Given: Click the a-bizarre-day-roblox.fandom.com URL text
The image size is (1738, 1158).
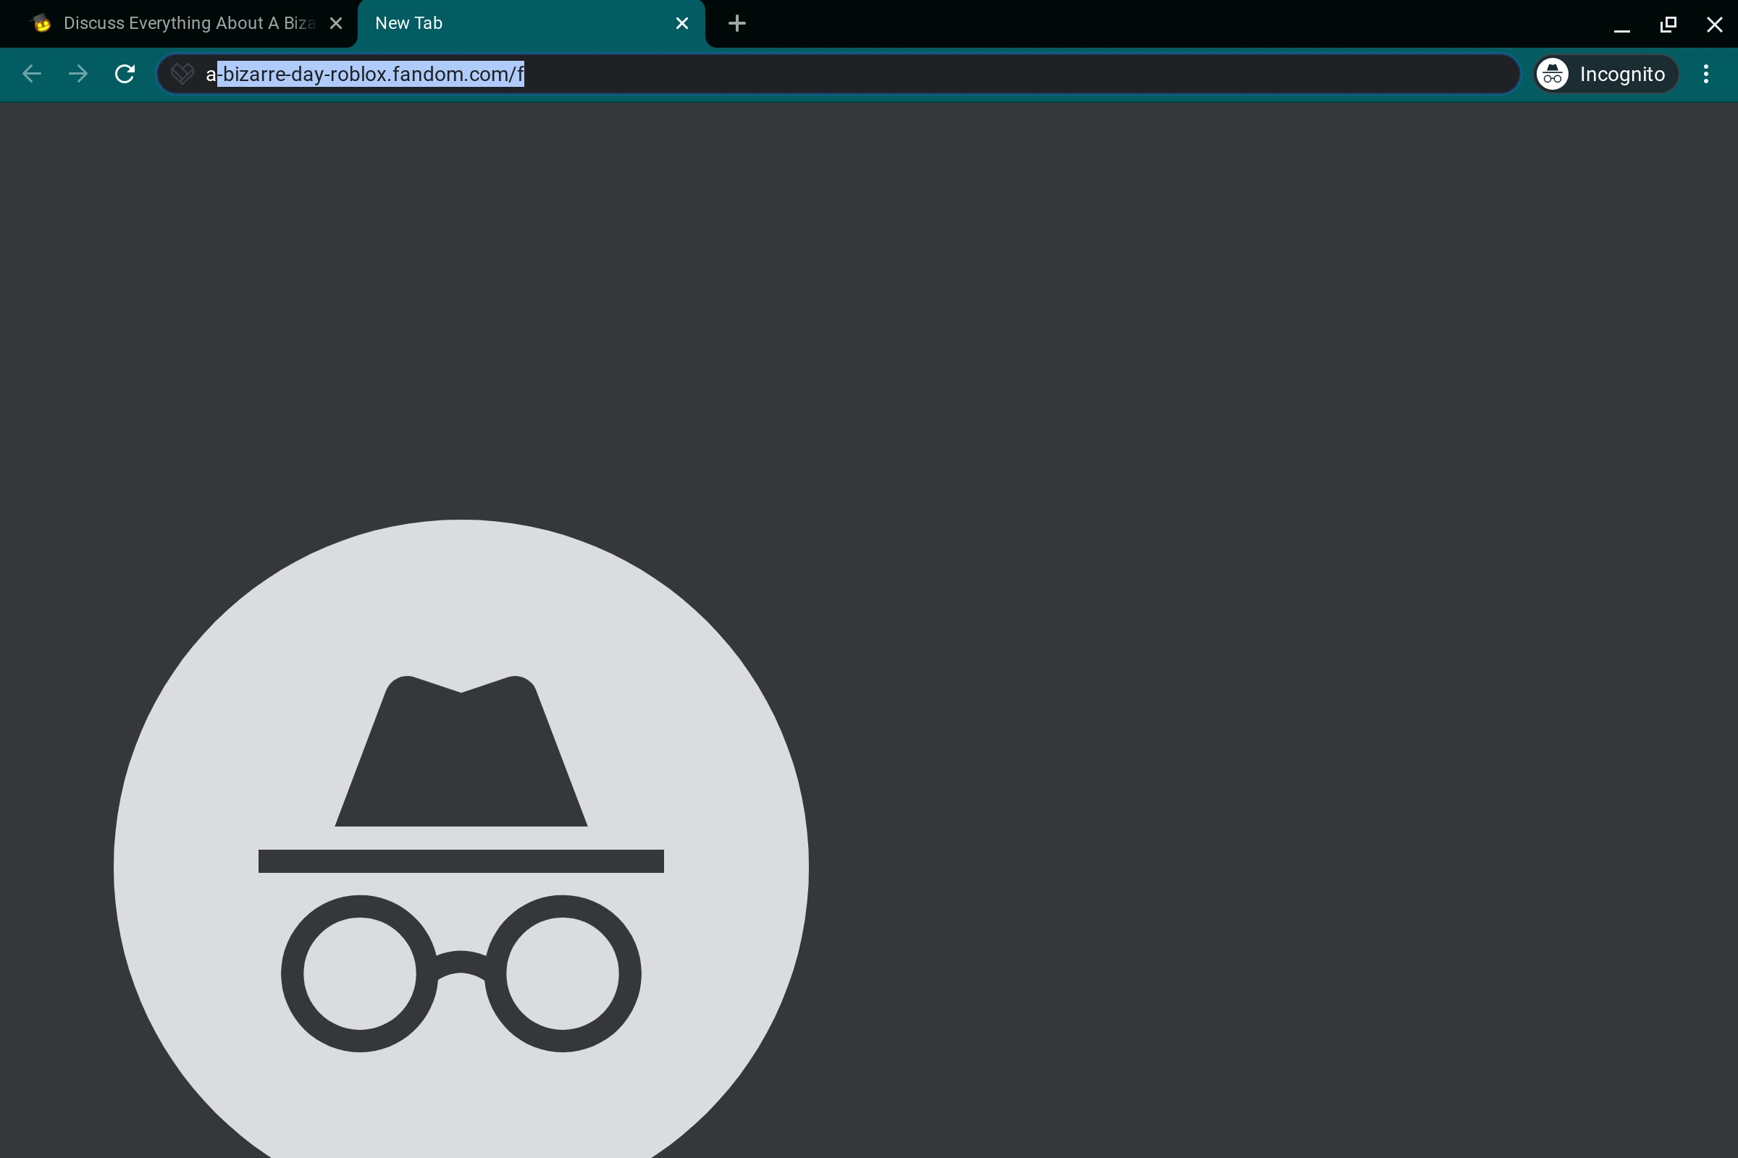Looking at the screenshot, I should click(x=365, y=74).
